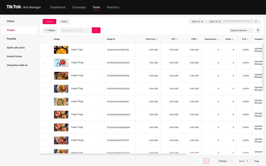Check the box for Image 11.jpg

[x=44, y=50]
